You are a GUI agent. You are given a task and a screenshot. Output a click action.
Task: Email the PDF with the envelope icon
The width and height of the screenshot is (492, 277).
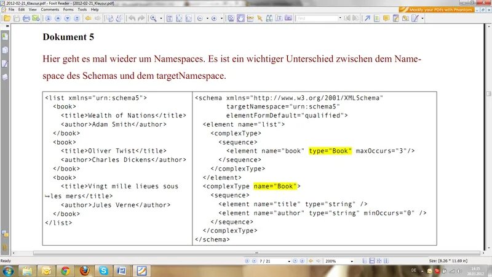(x=36, y=18)
